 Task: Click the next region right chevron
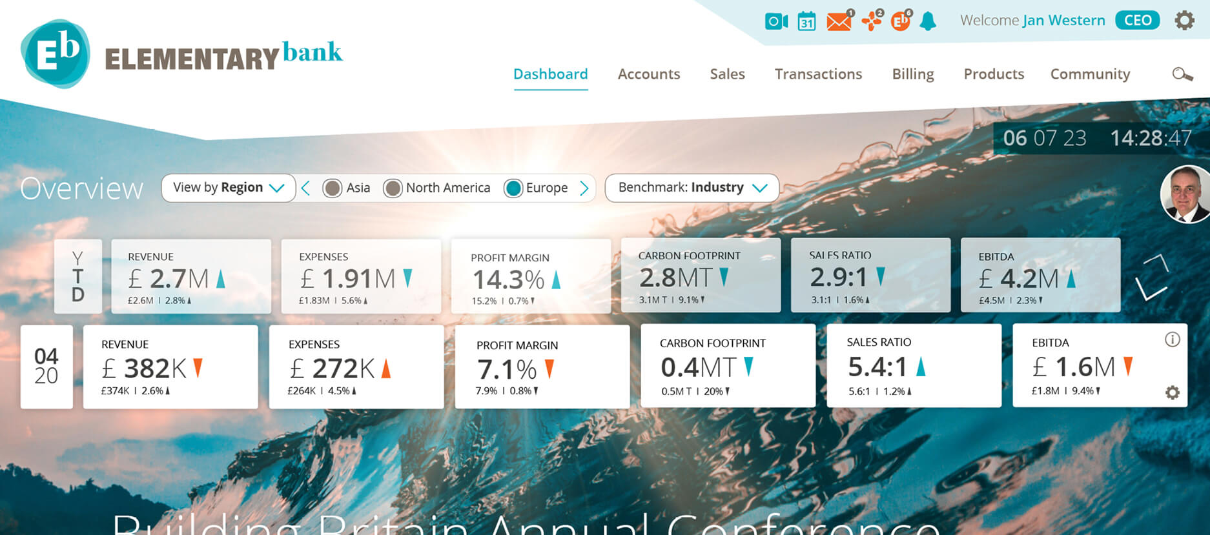pos(584,188)
